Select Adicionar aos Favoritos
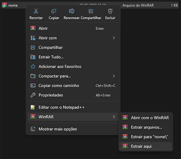Viewport: 181px width, 159px height. click(73, 66)
